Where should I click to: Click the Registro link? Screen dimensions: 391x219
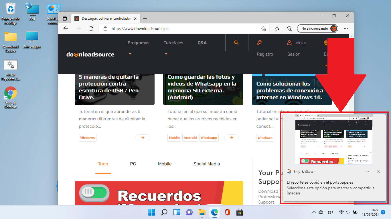coord(265,54)
